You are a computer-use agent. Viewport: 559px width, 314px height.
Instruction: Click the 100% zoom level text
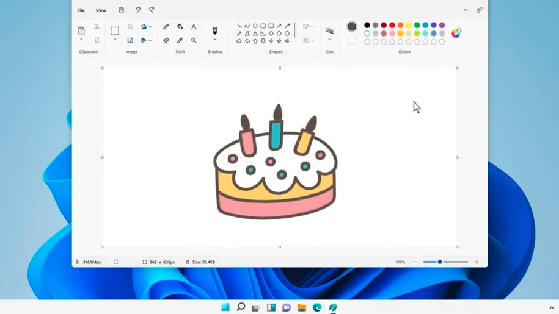click(400, 262)
